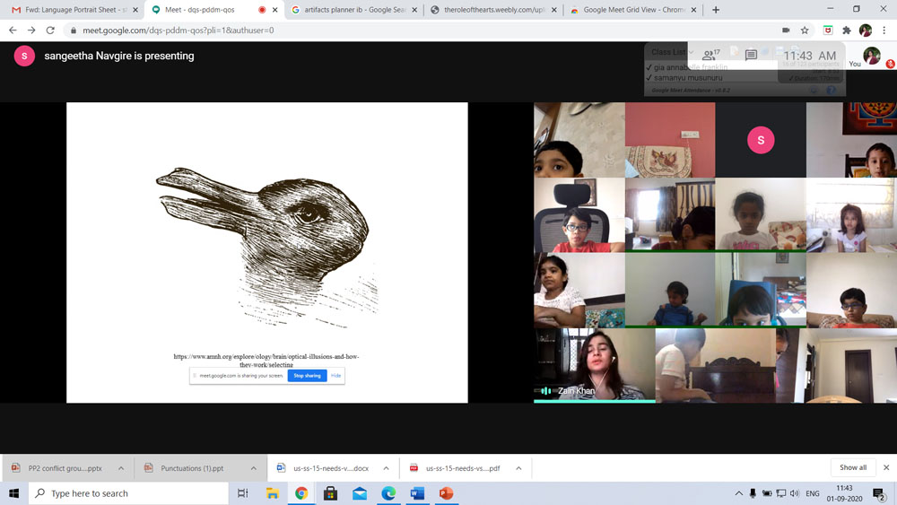Open Task View on taskbar
The height and width of the screenshot is (505, 897).
tap(242, 493)
